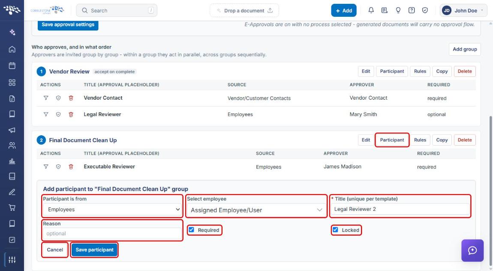Open the shopping cart icon in sidebar
The width and height of the screenshot is (493, 271).
pyautogui.click(x=12, y=207)
